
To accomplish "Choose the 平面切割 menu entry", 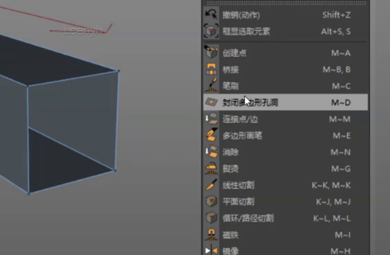I will coord(285,202).
